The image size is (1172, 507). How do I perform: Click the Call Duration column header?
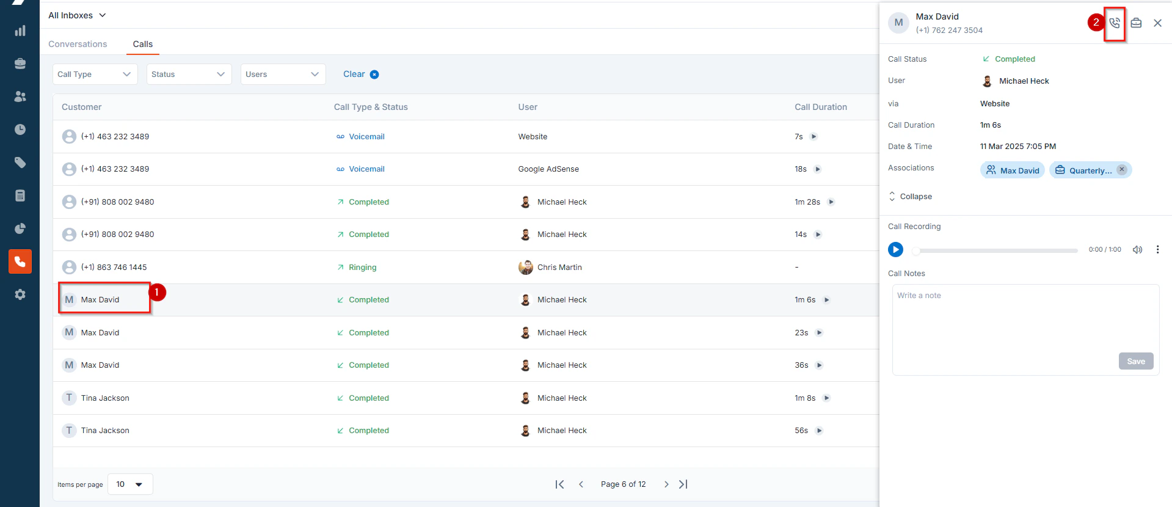821,107
